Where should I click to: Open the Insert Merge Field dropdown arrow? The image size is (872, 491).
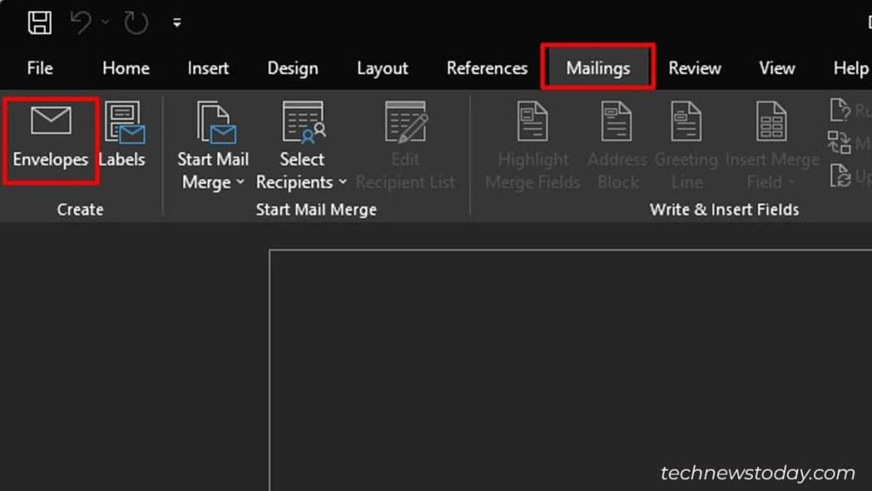point(789,182)
